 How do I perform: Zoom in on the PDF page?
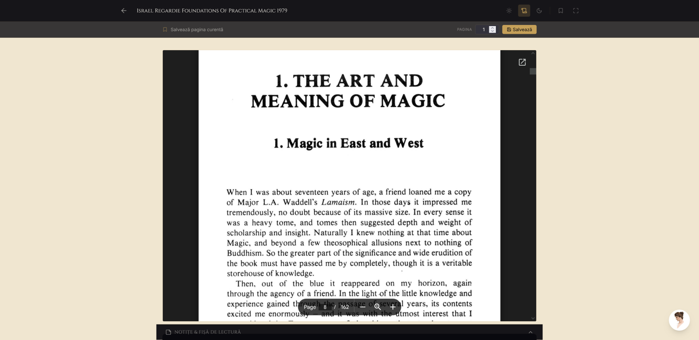pyautogui.click(x=393, y=307)
